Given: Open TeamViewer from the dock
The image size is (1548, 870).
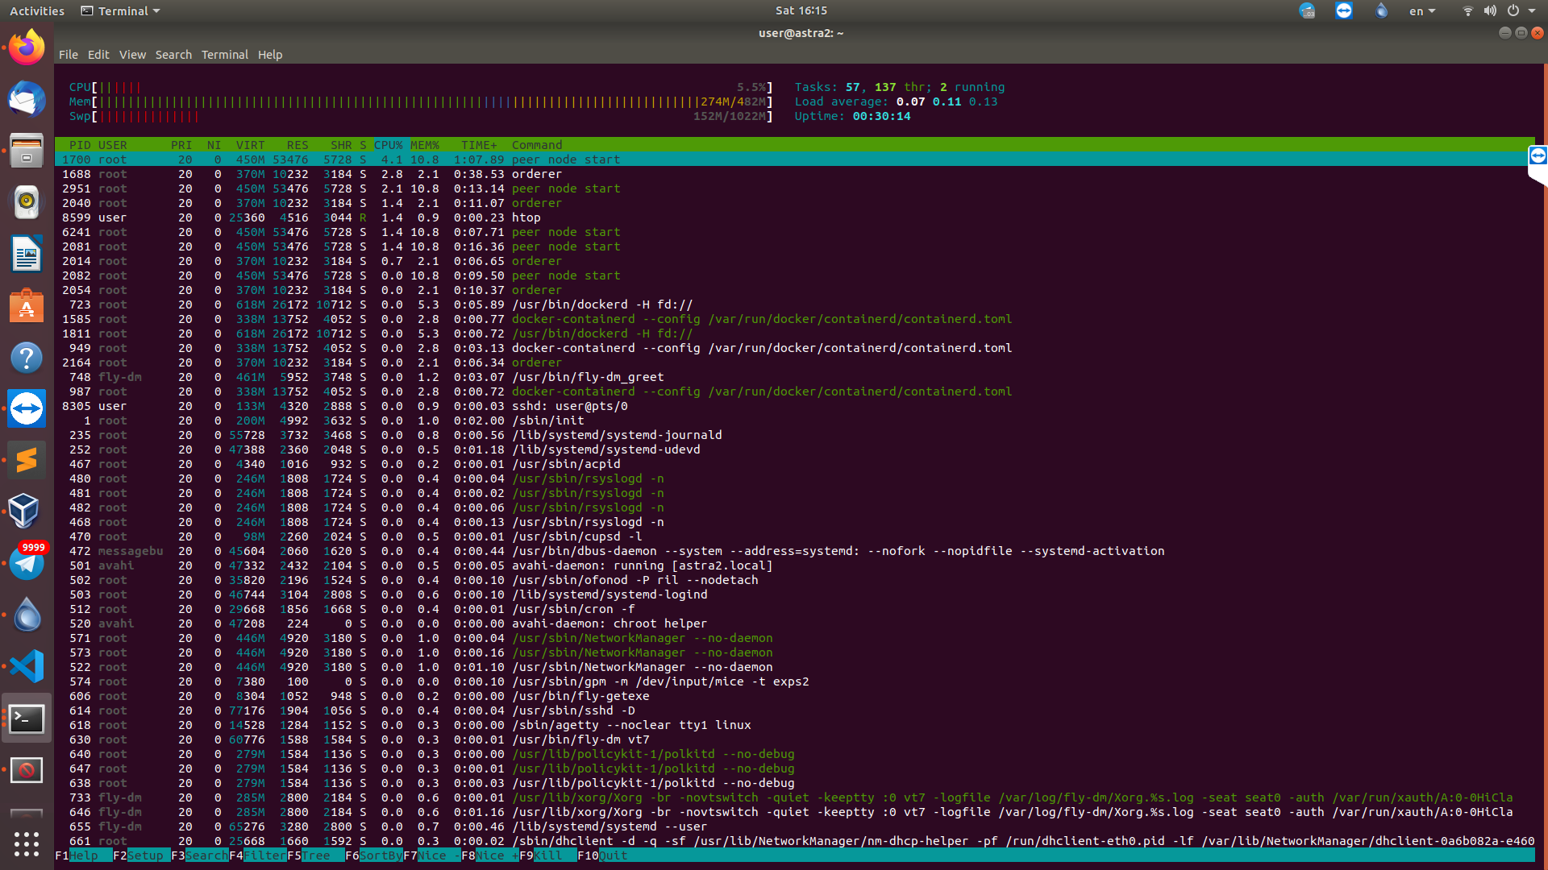Looking at the screenshot, I should tap(27, 408).
